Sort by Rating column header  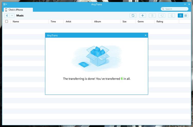click(x=167, y=21)
